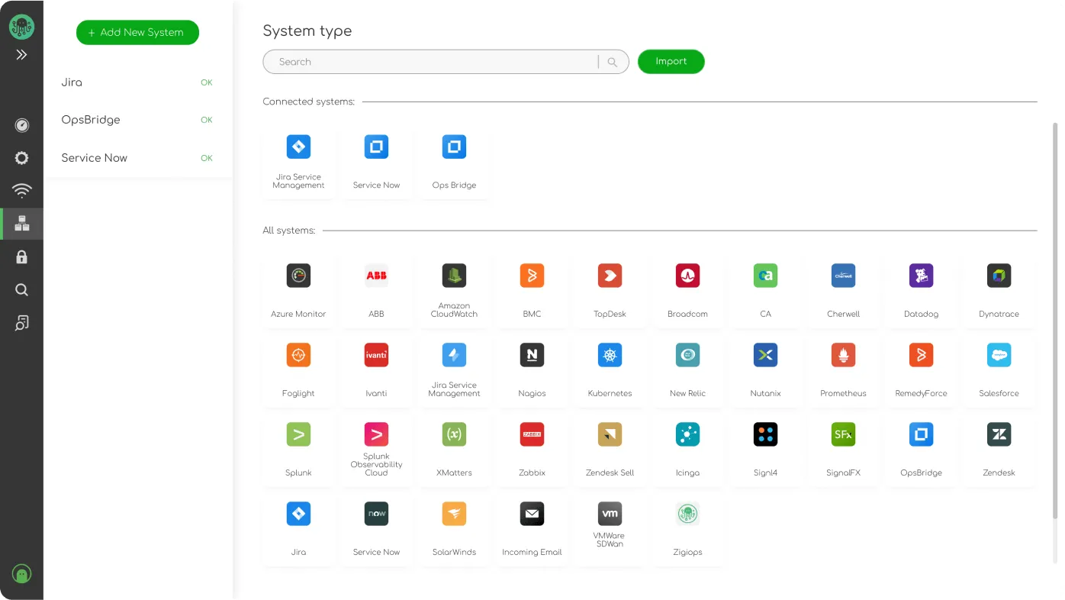Open Jira Service Management under Connected systems
1065x600 pixels.
(x=298, y=163)
